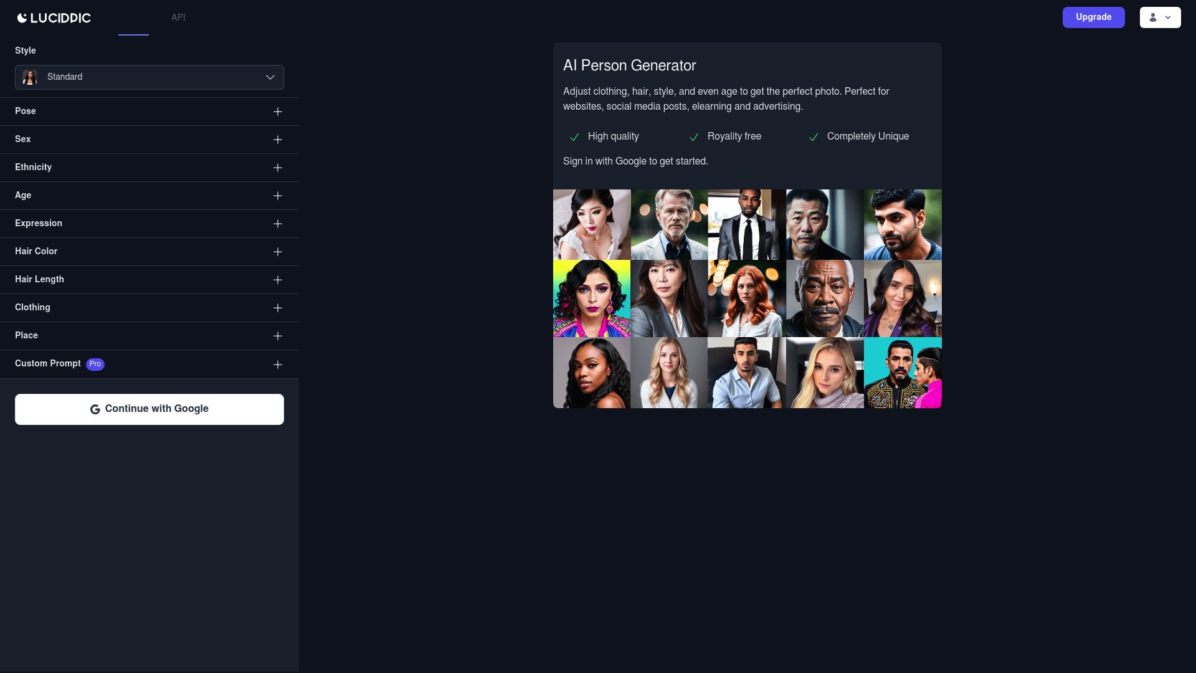Screen dimensions: 1196x673
Task: Open the account chevron dropdown
Action: click(1169, 17)
